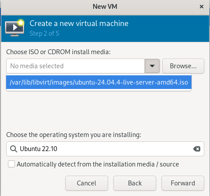Click the "Choose ISO or CDROM install media" label

pos(58,52)
